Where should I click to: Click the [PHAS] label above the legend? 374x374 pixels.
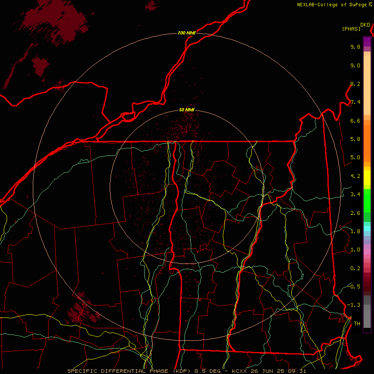point(351,29)
